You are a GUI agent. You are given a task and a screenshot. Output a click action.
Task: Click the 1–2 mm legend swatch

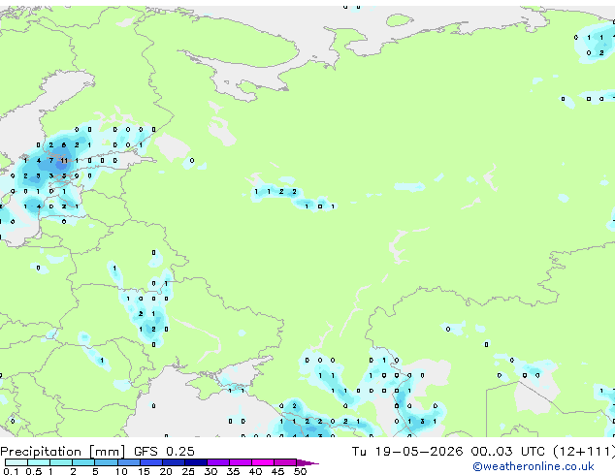61,462
